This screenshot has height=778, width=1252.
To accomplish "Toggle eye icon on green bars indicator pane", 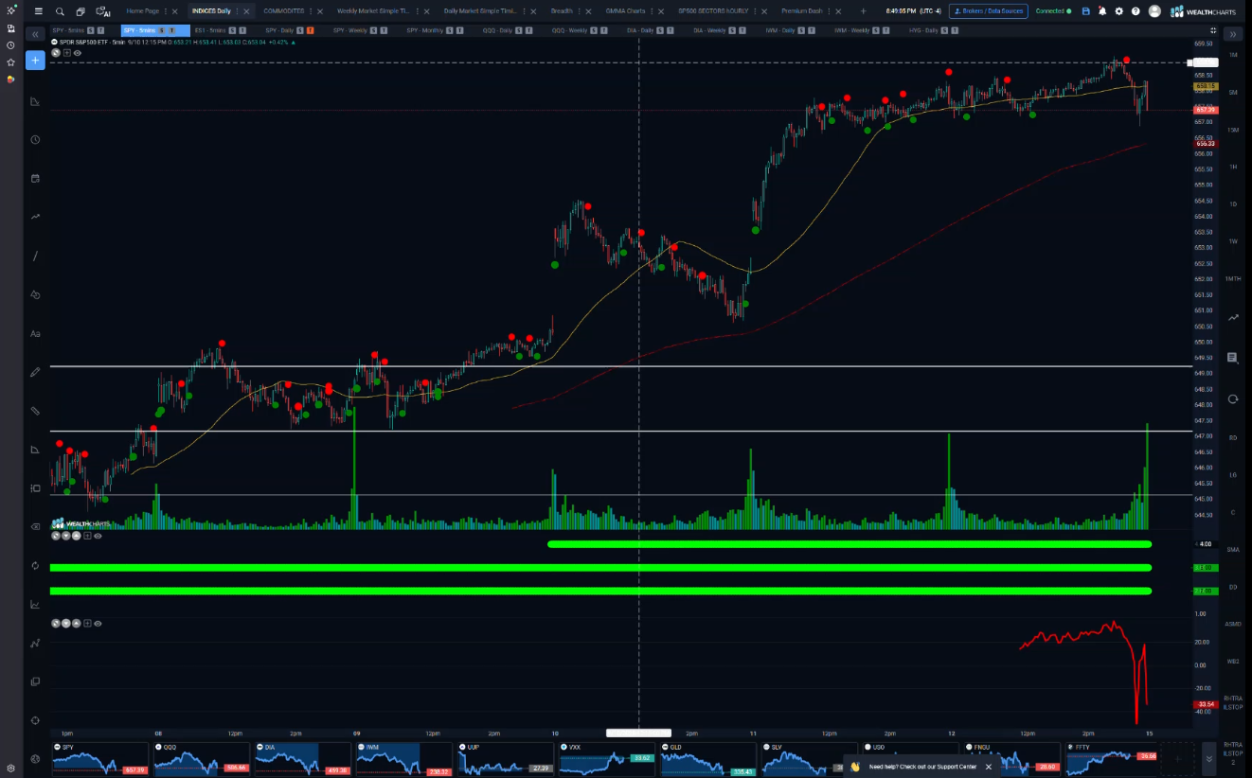I will click(98, 536).
